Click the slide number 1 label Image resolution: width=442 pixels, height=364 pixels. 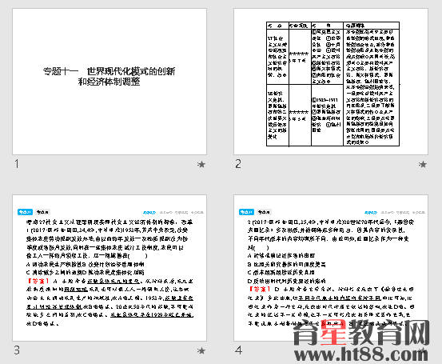(17, 164)
